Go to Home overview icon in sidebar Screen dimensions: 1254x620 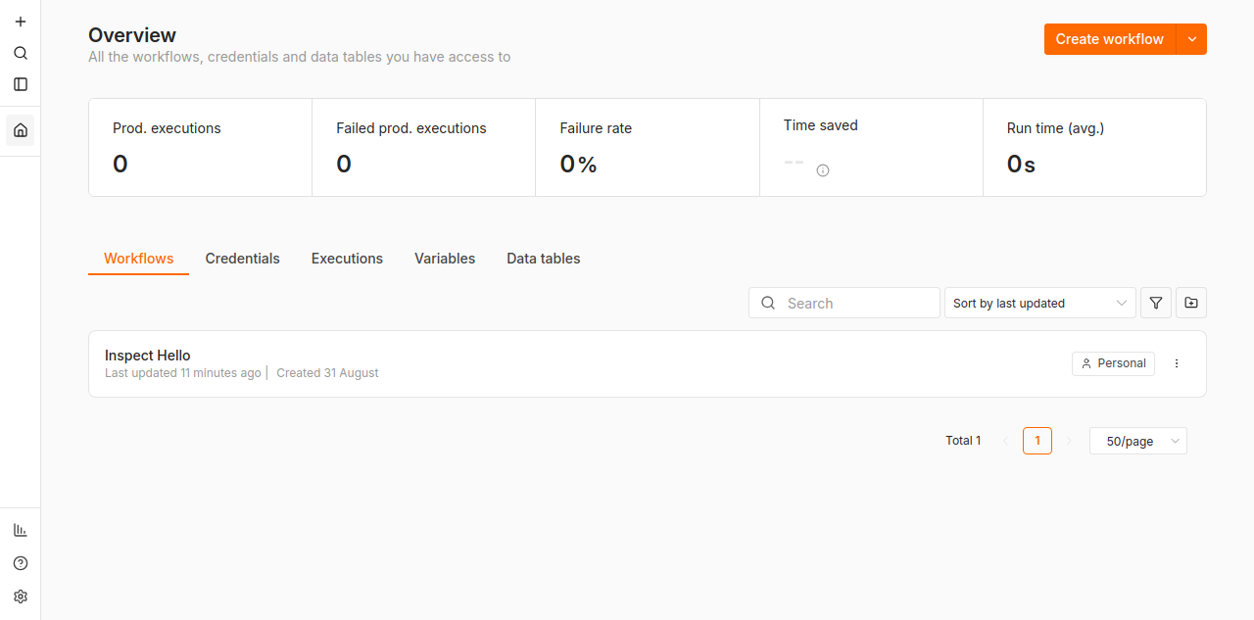21,130
